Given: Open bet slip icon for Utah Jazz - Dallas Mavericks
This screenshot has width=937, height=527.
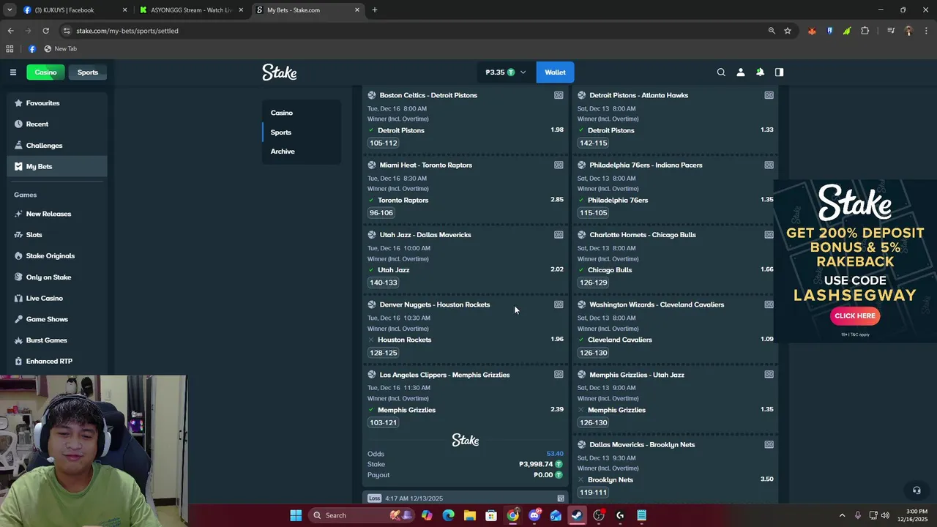Looking at the screenshot, I should tap(559, 235).
